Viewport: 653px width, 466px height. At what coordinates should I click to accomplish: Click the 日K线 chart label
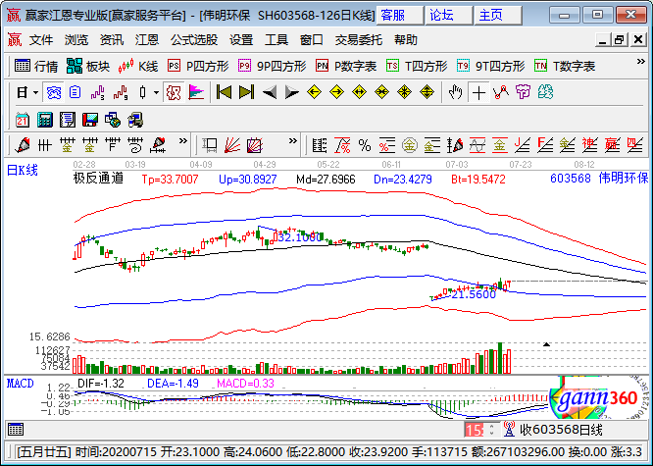[x=23, y=170]
